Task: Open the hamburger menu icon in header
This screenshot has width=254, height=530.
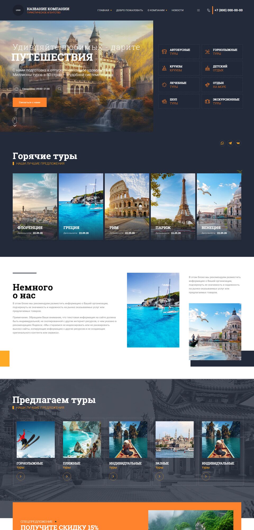Action: [x=198, y=10]
